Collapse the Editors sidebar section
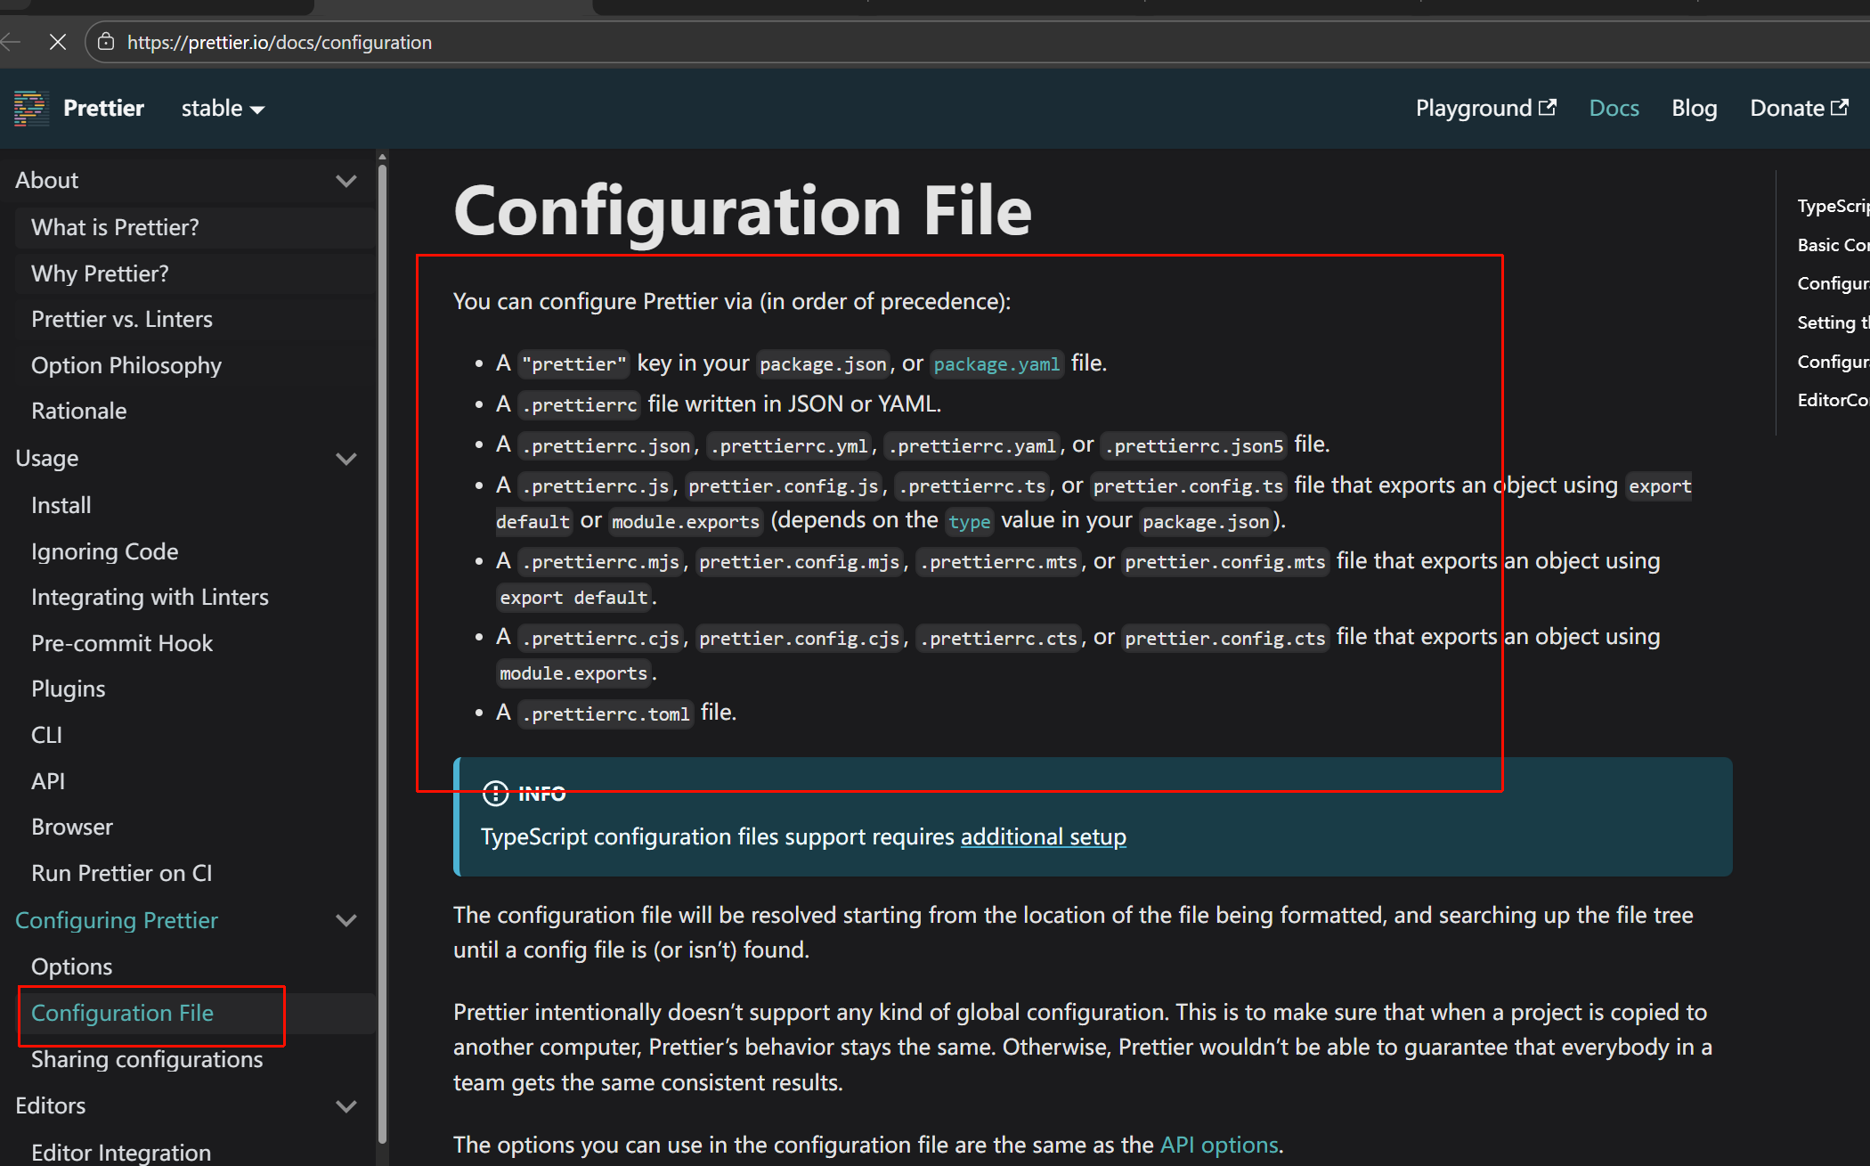This screenshot has height=1166, width=1870. pyautogui.click(x=346, y=1106)
